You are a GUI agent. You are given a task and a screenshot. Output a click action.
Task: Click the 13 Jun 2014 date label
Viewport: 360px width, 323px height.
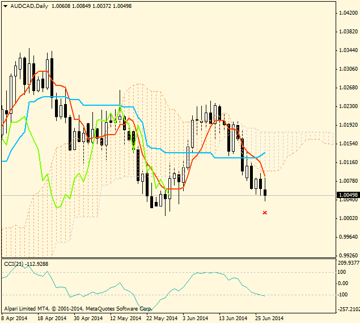point(233,318)
